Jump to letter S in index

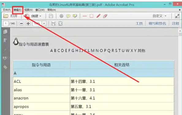tap(116, 51)
